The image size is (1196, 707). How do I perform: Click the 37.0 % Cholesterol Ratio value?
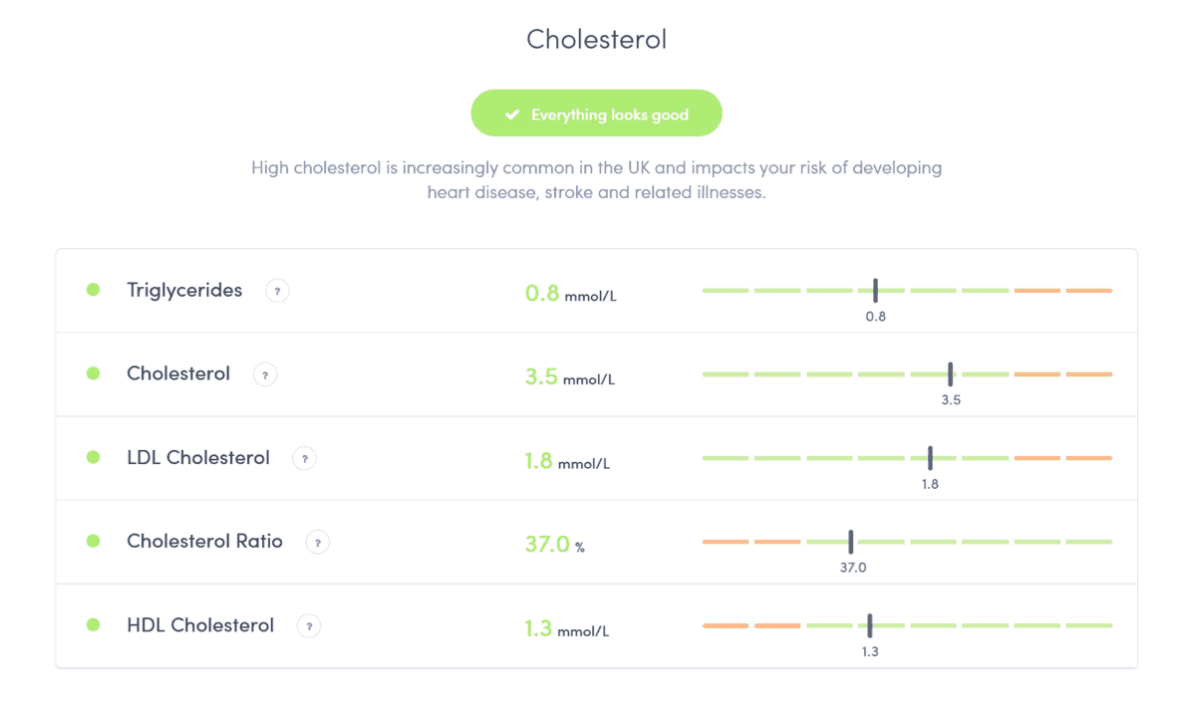554,544
